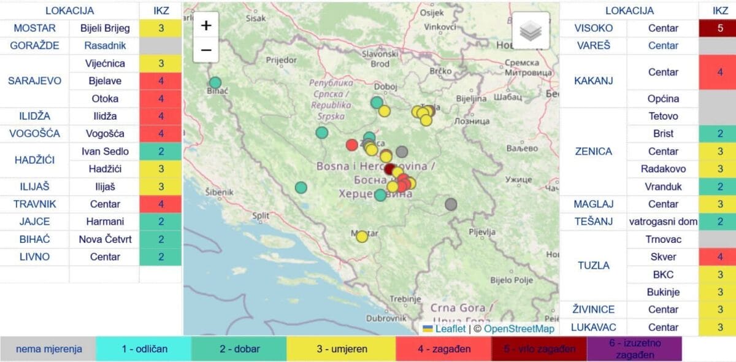Click the map zoom out minus button
This screenshot has width=736, height=362.
point(206,50)
